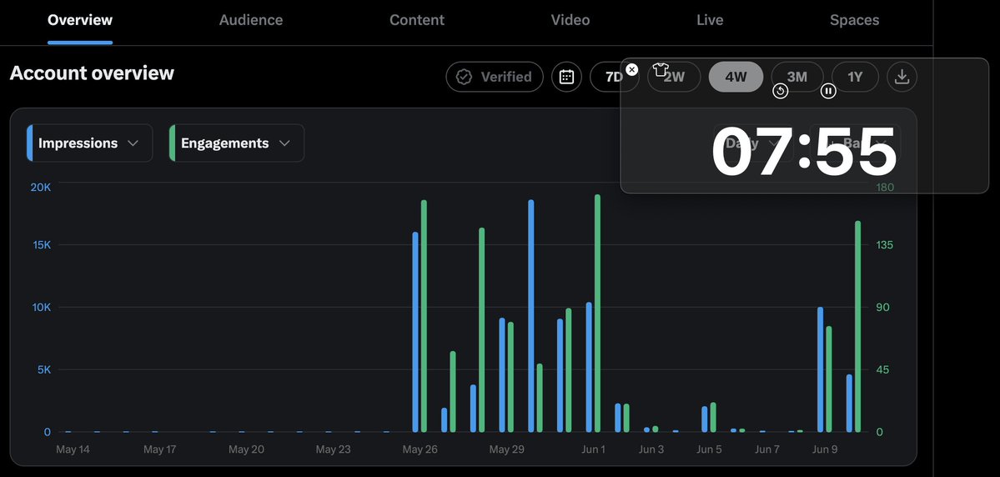Select the 7D time range
Screen dimensions: 1000x477
(x=614, y=78)
